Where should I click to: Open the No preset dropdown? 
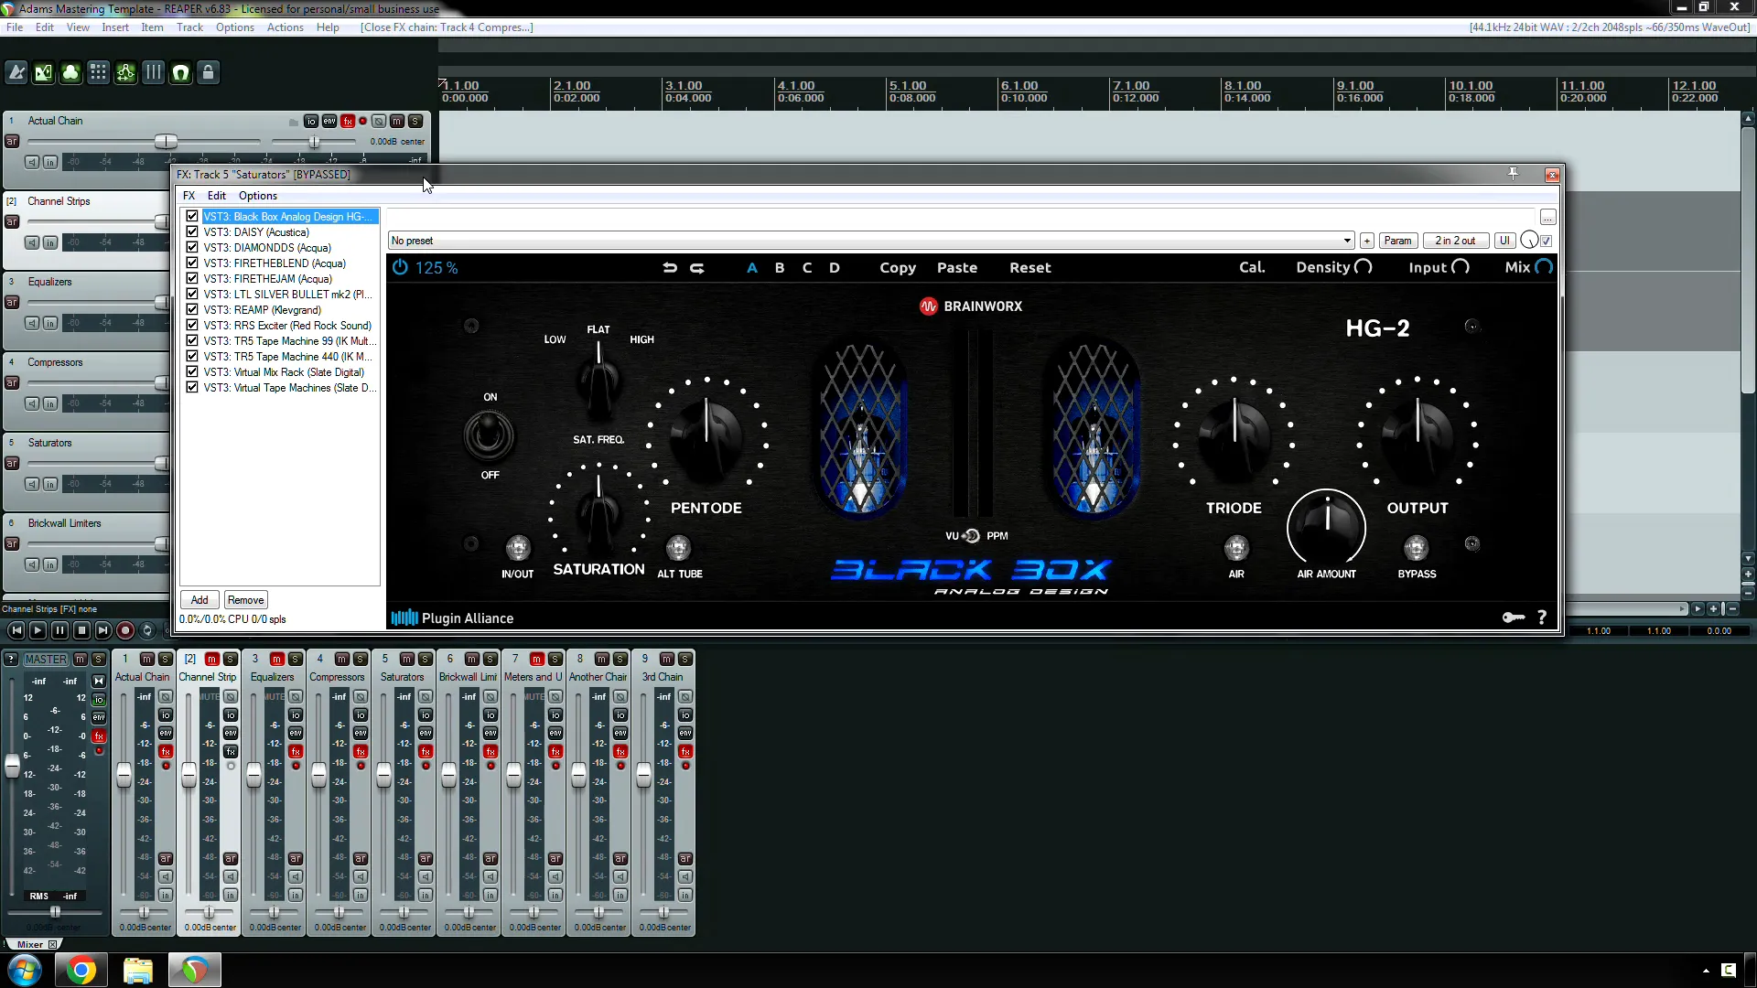click(x=870, y=241)
